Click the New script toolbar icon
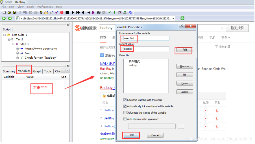Screen dimensions: 255x144 5,12
